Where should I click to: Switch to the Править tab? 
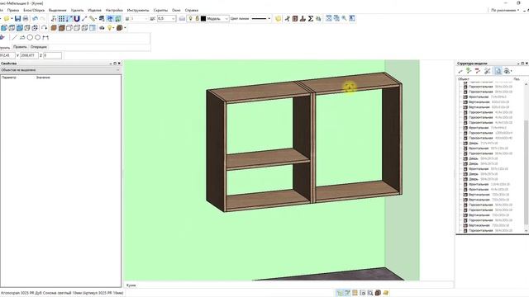[20, 47]
